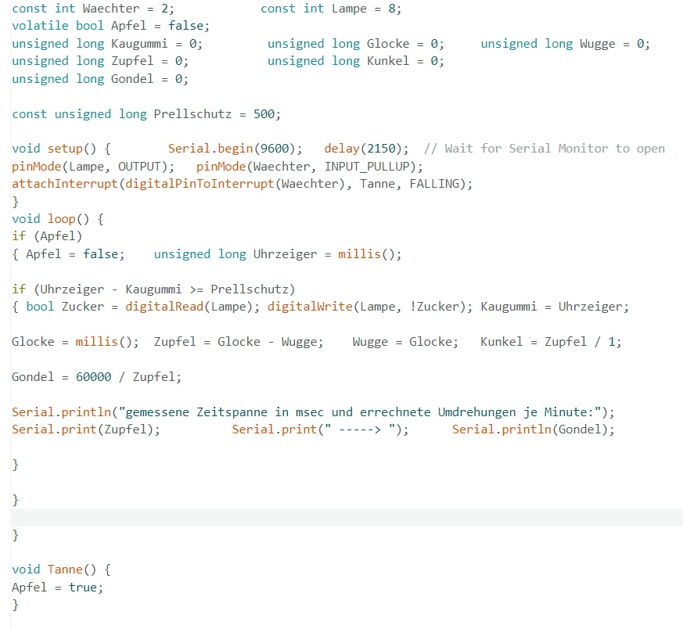Click the Waechter constant declaration
The width and height of the screenshot is (683, 629).
click(93, 9)
